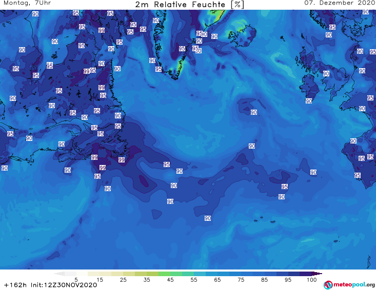Open the meteopool.org watermark link text
376x290 pixels.
coord(354,284)
